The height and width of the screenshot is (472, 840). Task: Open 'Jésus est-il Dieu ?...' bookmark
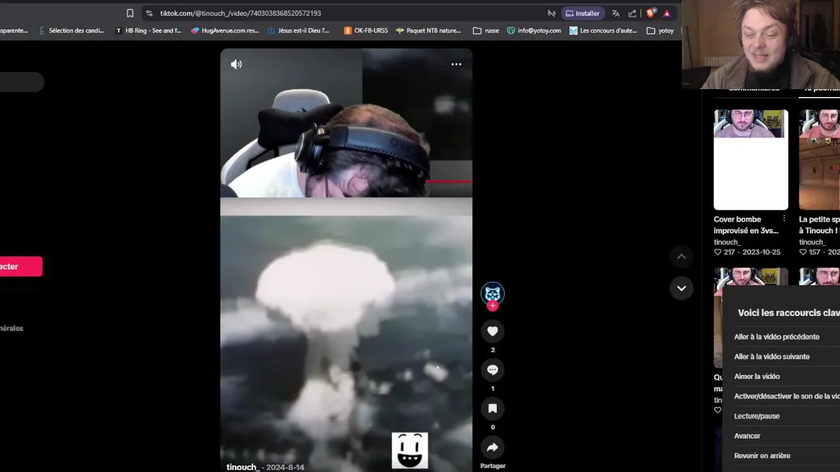(299, 30)
